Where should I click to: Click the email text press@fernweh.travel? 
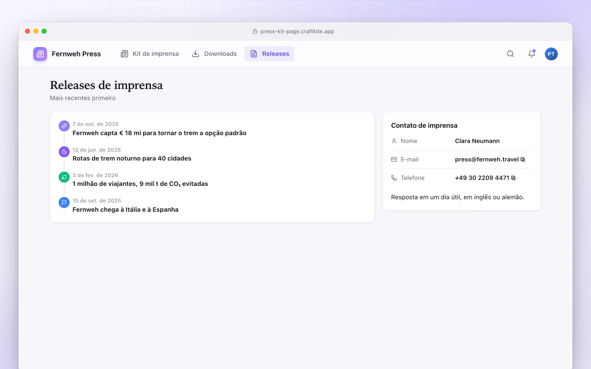coord(487,160)
